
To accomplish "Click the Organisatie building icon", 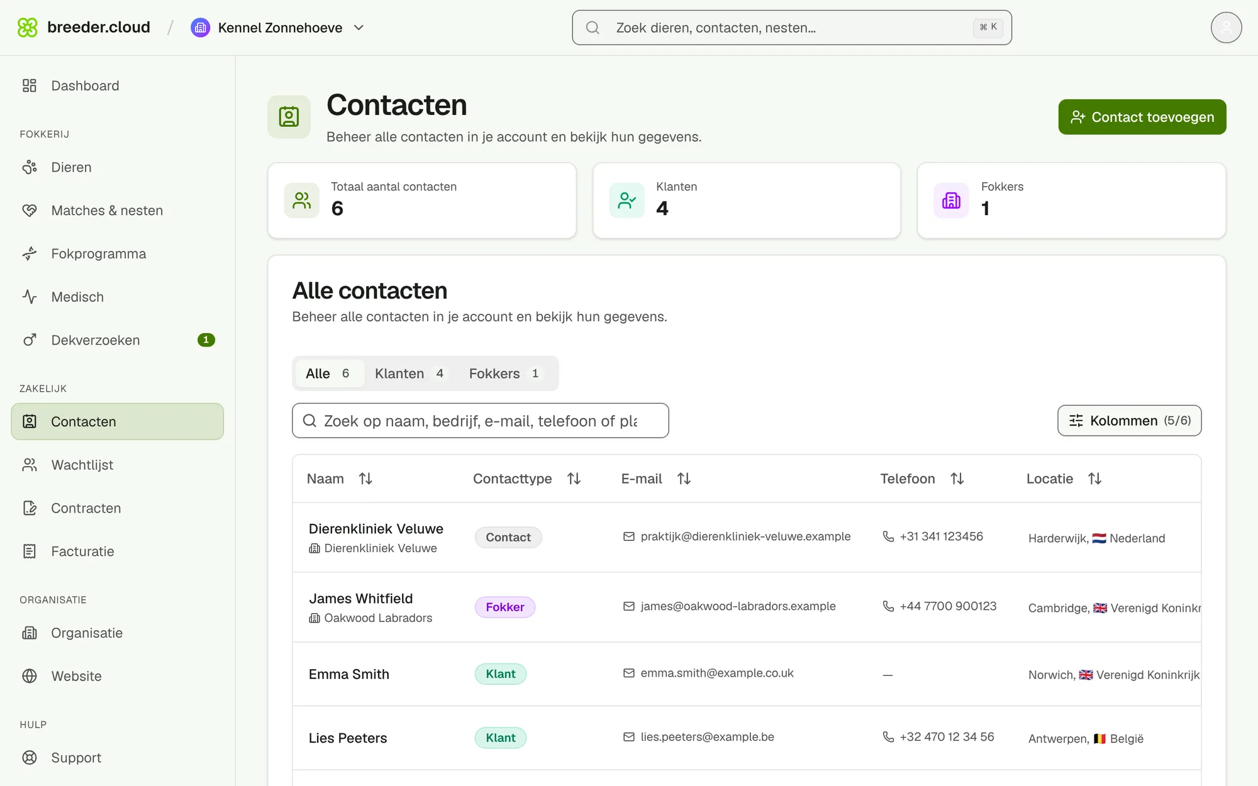I will tap(30, 633).
